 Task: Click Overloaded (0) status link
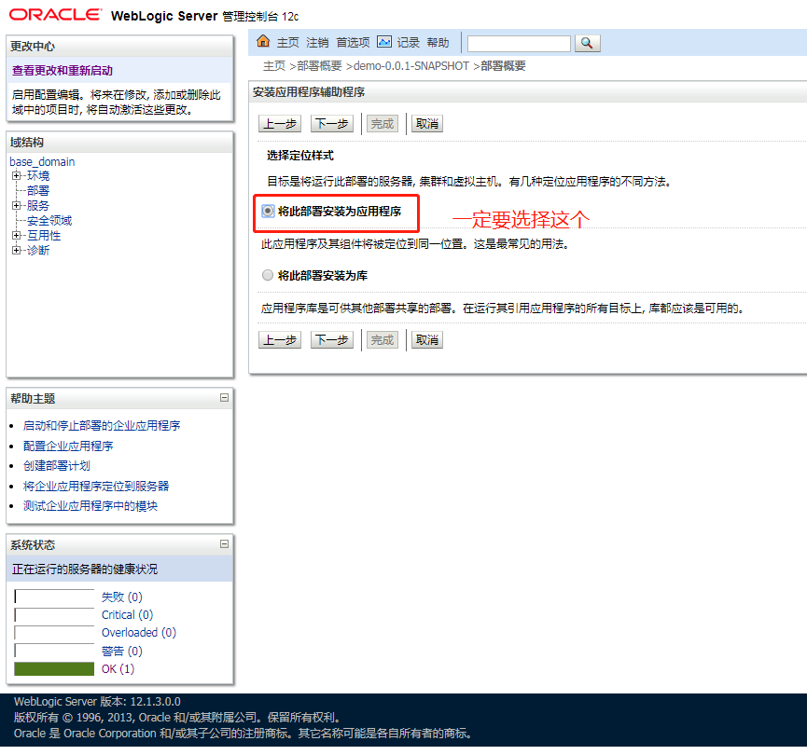[139, 633]
